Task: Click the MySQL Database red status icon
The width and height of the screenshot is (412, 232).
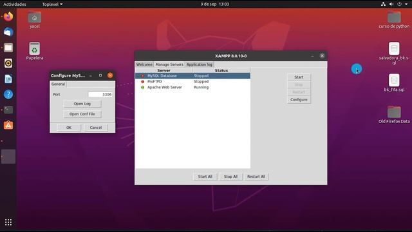Action: coord(143,76)
